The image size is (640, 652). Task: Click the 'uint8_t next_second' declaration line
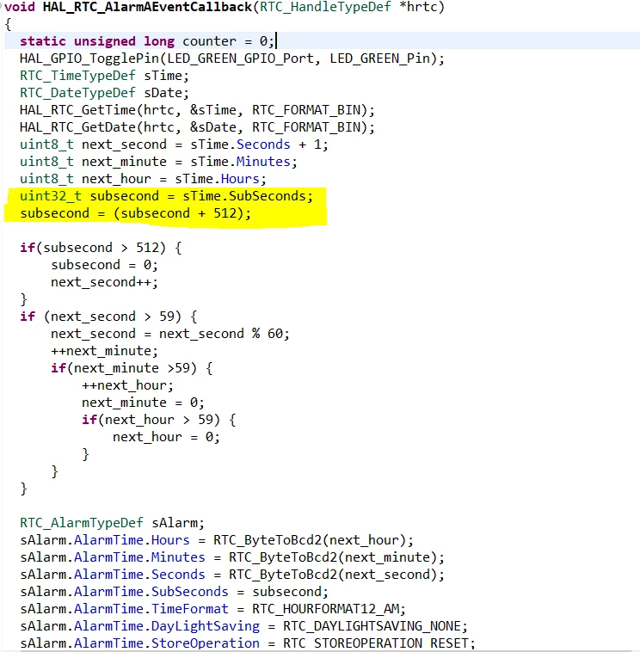tap(174, 145)
